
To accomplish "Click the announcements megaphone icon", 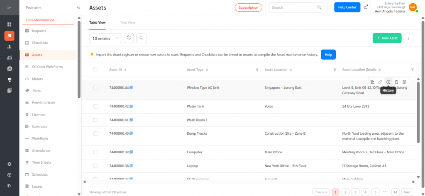I will 366,7.
